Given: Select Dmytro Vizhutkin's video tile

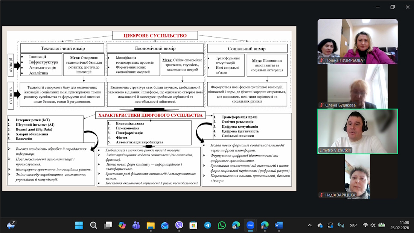Looking at the screenshot, I should 358,131.
